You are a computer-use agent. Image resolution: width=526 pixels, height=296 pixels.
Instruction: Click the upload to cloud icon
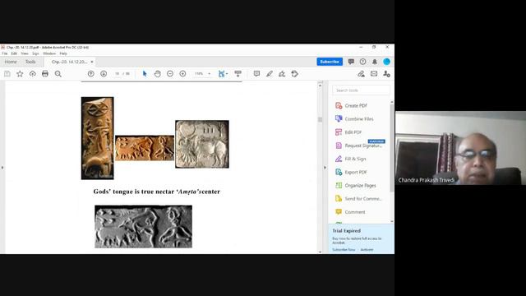point(33,74)
